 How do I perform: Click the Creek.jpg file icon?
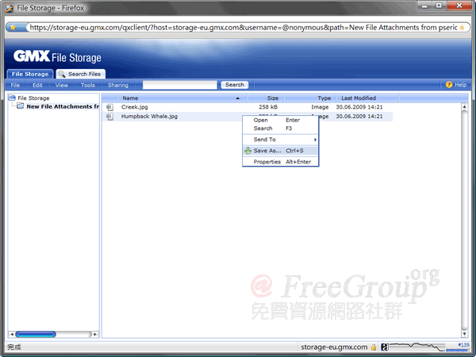(x=110, y=107)
